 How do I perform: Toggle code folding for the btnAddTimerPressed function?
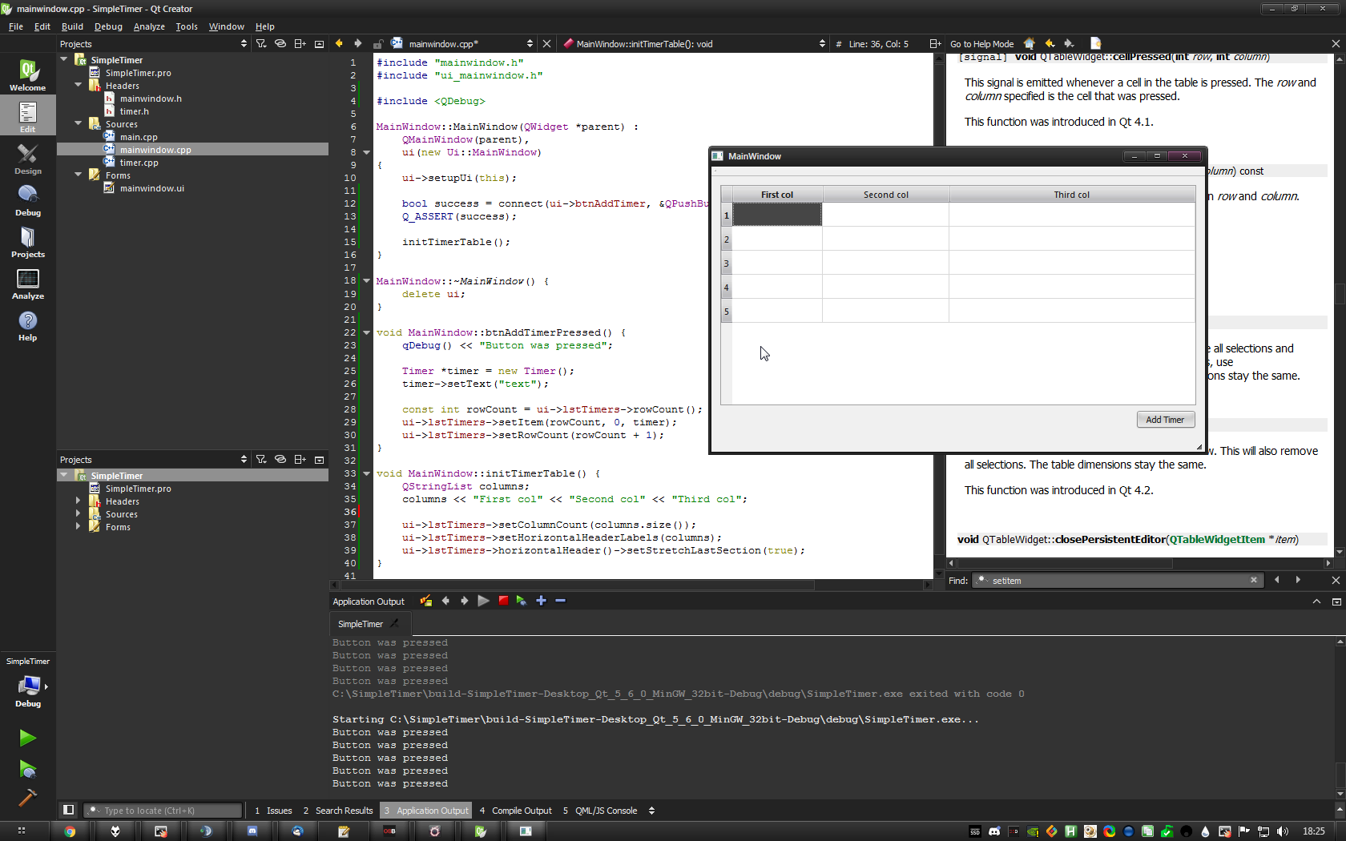point(367,332)
